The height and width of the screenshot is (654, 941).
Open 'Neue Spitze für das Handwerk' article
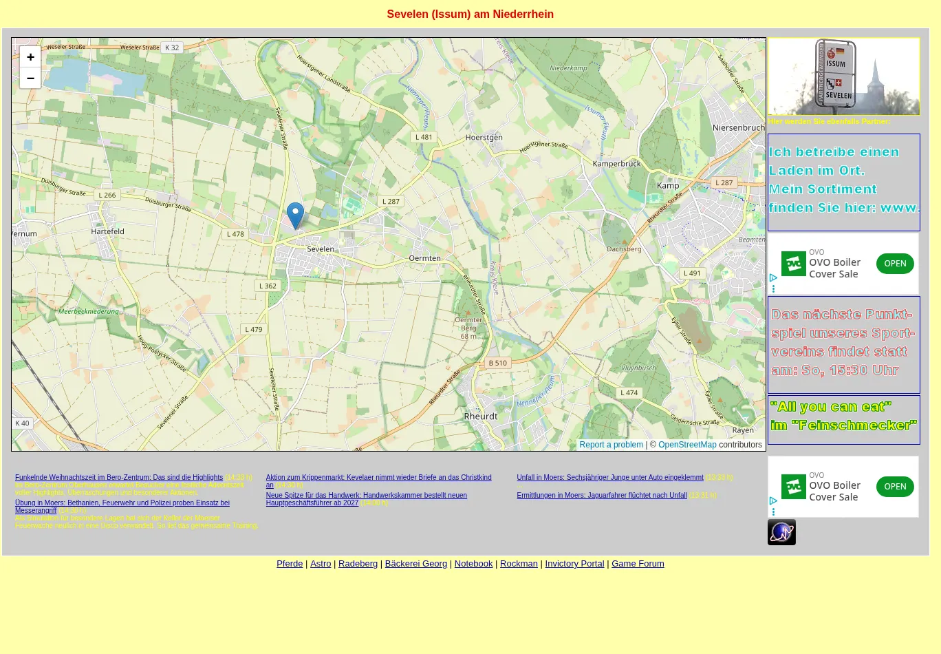[366, 496]
